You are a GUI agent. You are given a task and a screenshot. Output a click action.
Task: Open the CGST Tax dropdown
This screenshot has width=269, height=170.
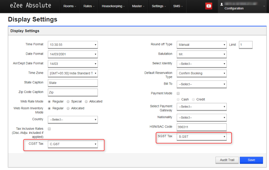point(73,144)
